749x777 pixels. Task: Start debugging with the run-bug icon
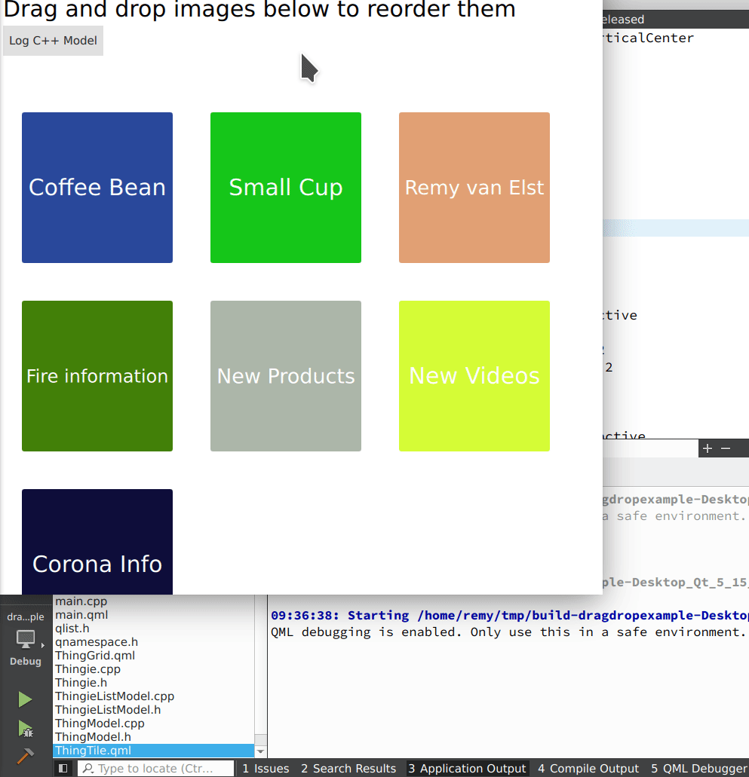tap(25, 729)
